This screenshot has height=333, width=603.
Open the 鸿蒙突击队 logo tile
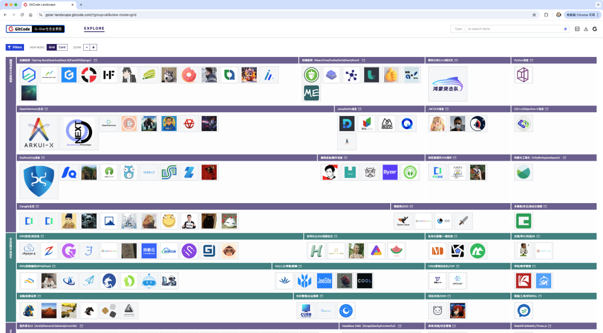(448, 84)
